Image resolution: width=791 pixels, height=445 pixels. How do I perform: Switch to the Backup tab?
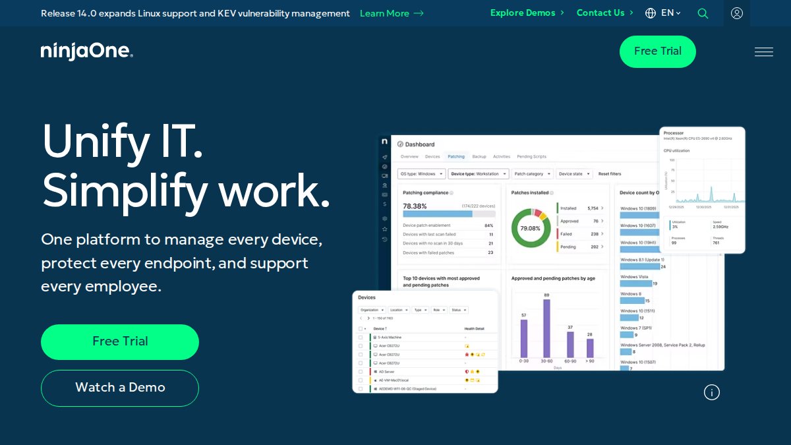(479, 157)
